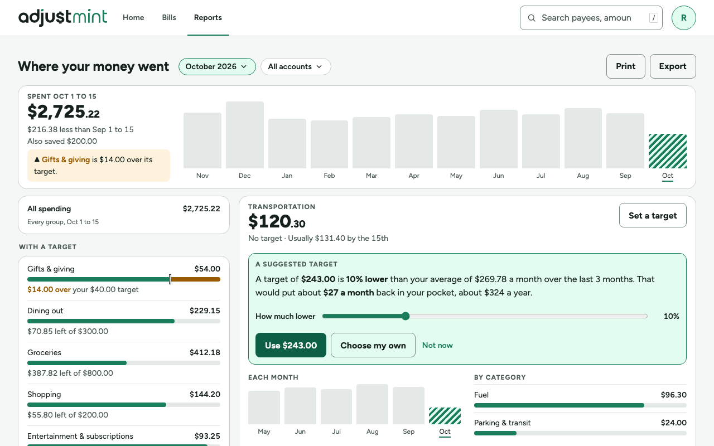This screenshot has height=446, width=714.
Task: Click the adjustmint logo
Action: 62,17
